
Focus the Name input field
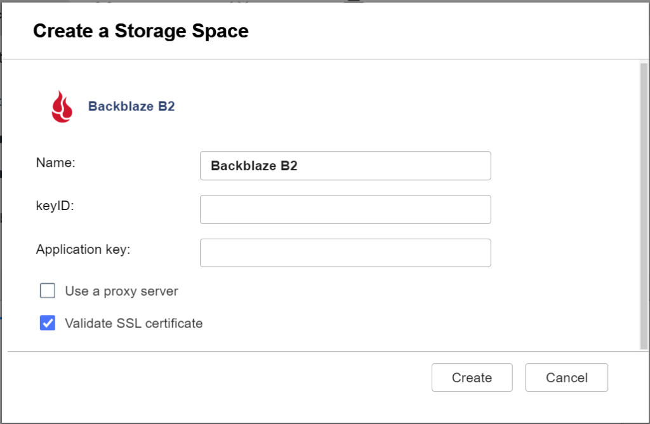click(x=345, y=166)
